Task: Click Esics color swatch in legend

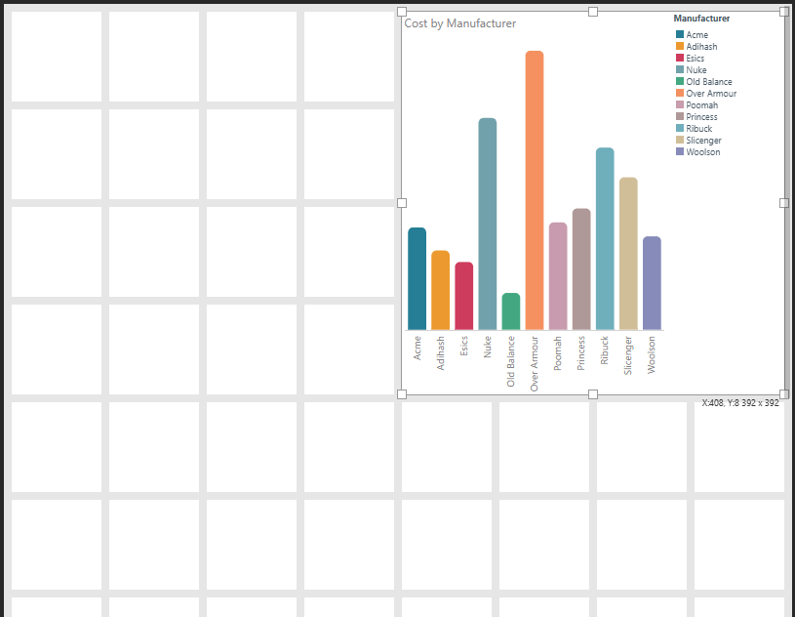Action: (x=679, y=58)
